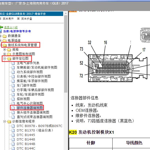Viewport: 150px width, 150px height.
Task: Click the 针脚 table column header
Action: pyautogui.click(x=91, y=143)
